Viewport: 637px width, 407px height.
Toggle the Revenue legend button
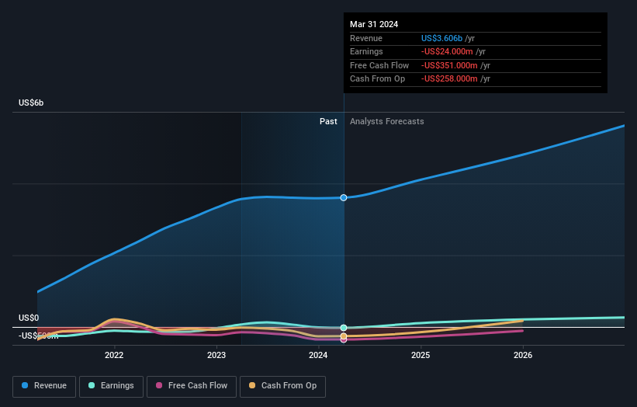tap(44, 386)
